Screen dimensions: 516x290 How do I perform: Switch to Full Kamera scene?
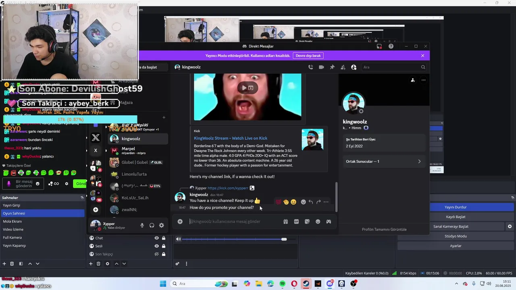point(42,238)
